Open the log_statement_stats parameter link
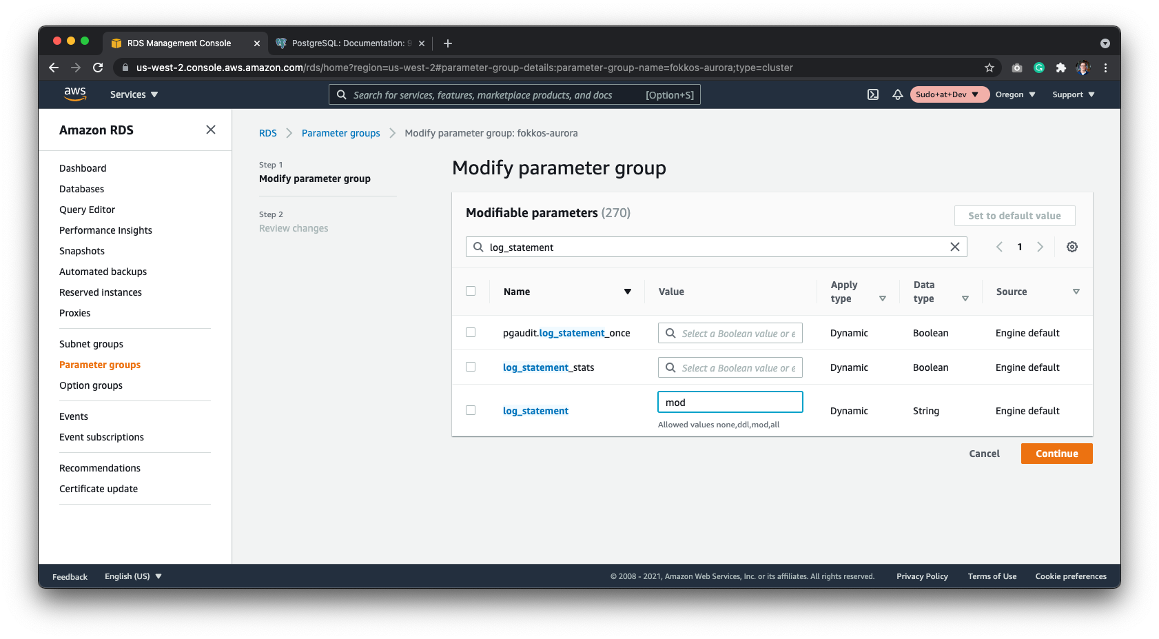1159x639 pixels. 548,367
